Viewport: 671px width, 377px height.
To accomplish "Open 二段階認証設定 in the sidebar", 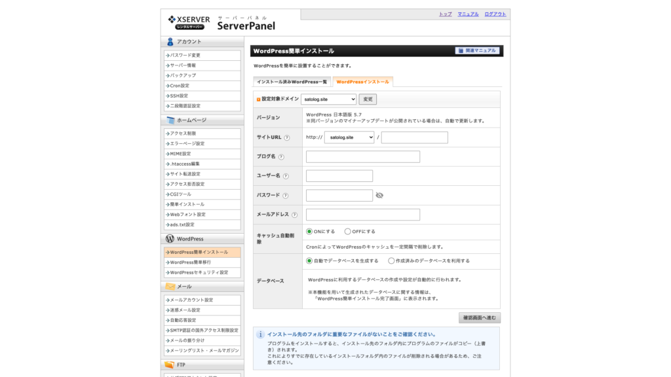I will pos(202,105).
